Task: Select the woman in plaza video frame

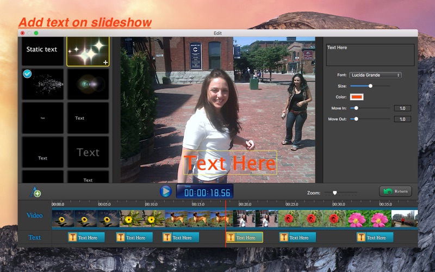Action: tap(244, 219)
